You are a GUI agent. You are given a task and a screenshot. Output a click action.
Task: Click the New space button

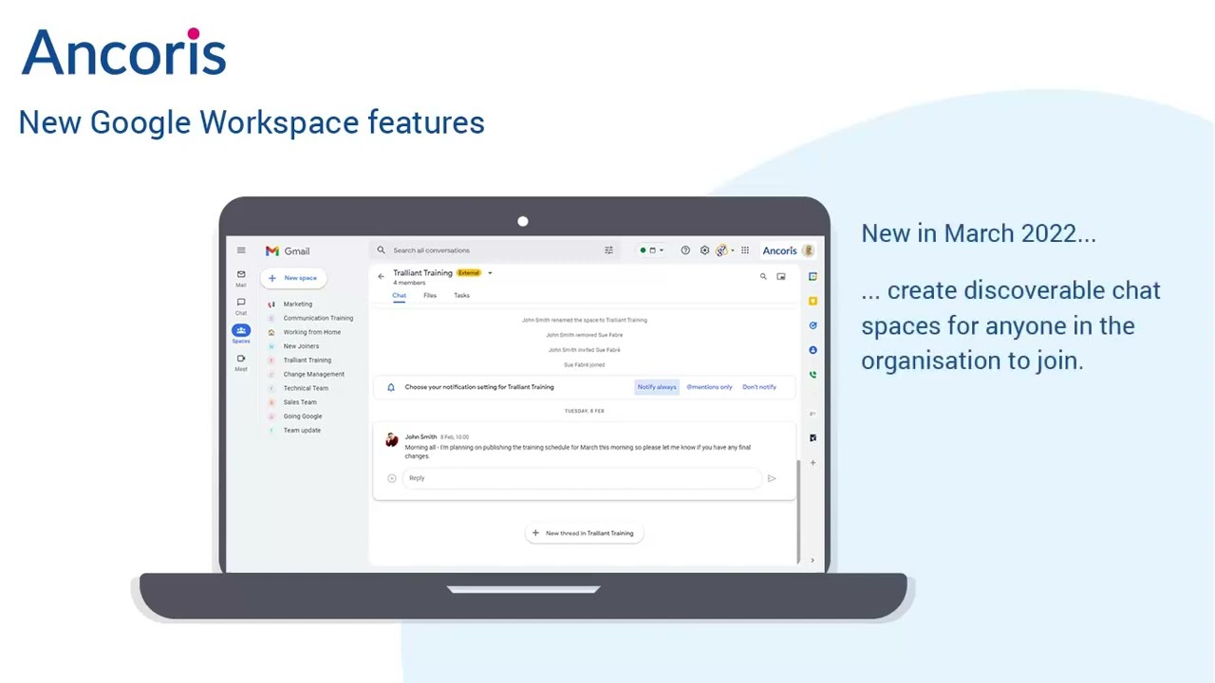pyautogui.click(x=293, y=278)
